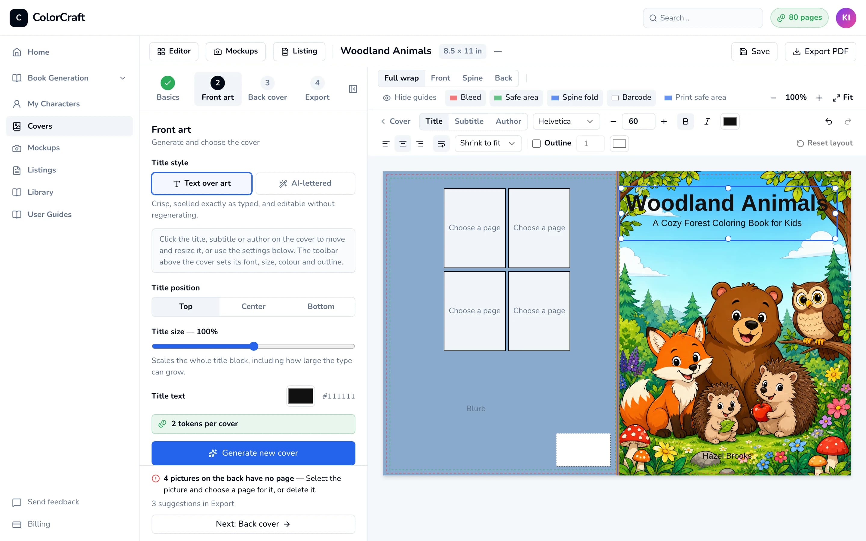
Task: Enable the Outline checkbox
Action: [x=536, y=143]
